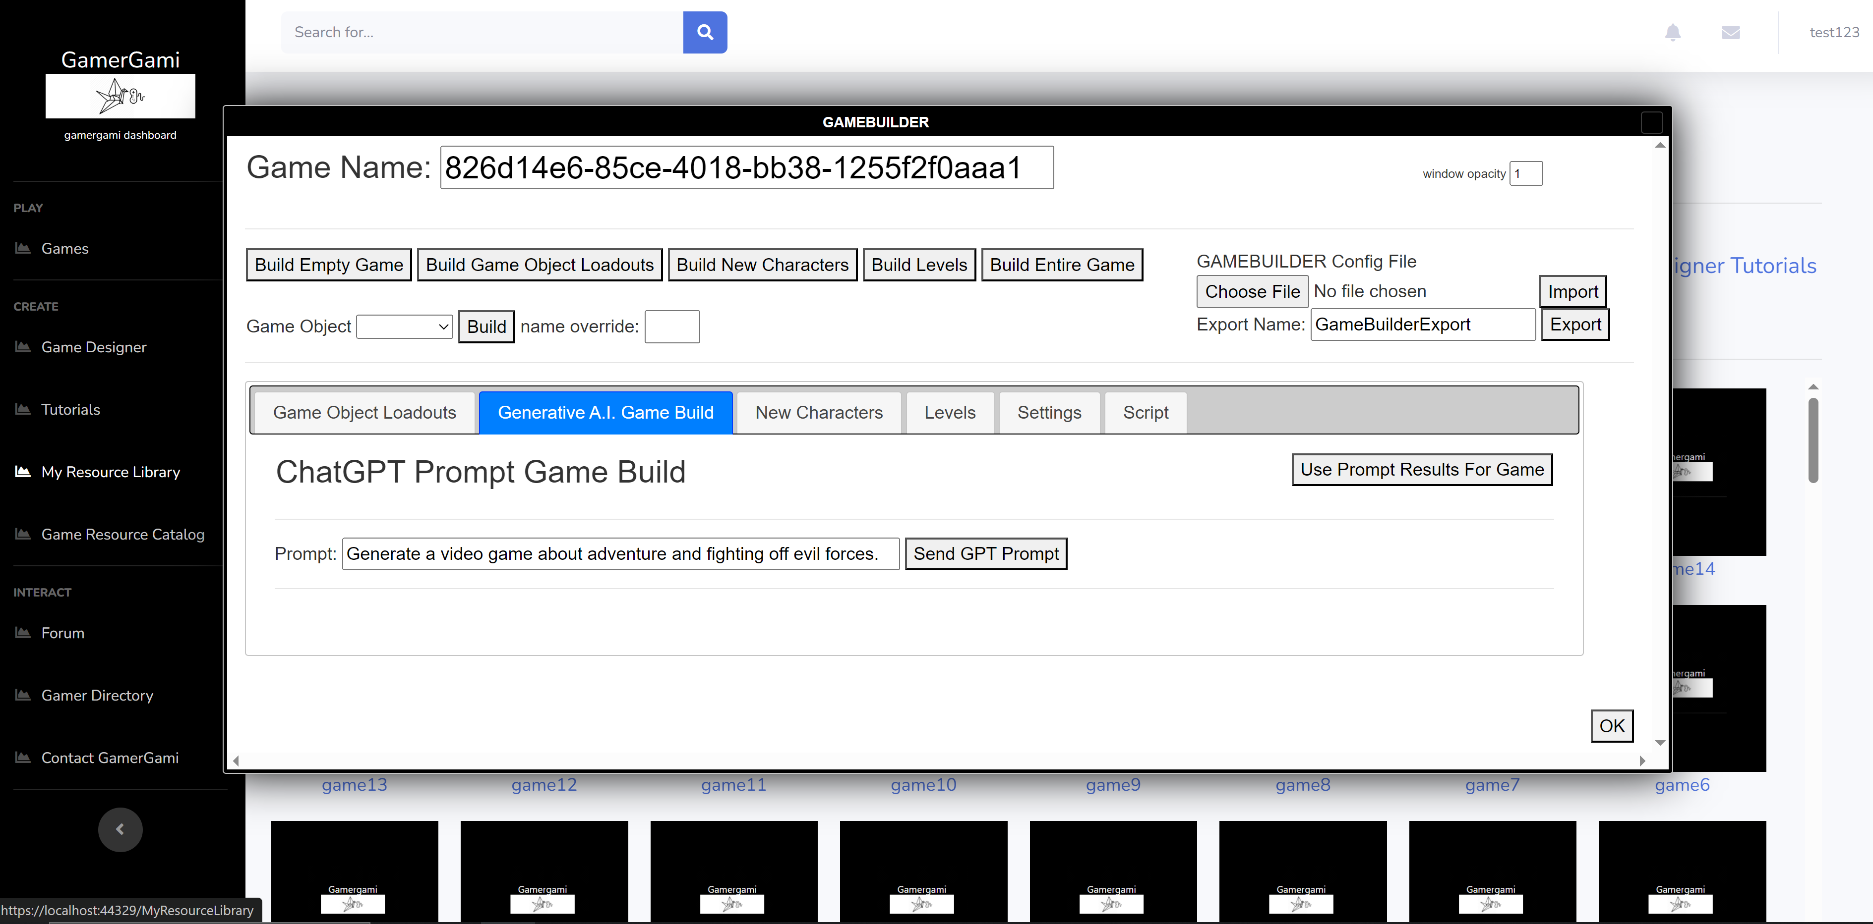Switch to the New Characters tab

819,413
